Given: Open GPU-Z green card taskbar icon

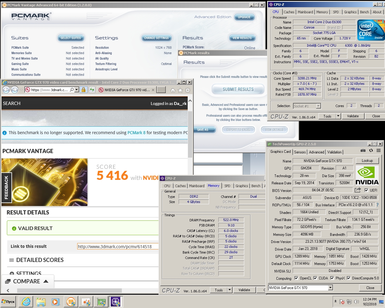Looking at the screenshot, I should point(101,302).
